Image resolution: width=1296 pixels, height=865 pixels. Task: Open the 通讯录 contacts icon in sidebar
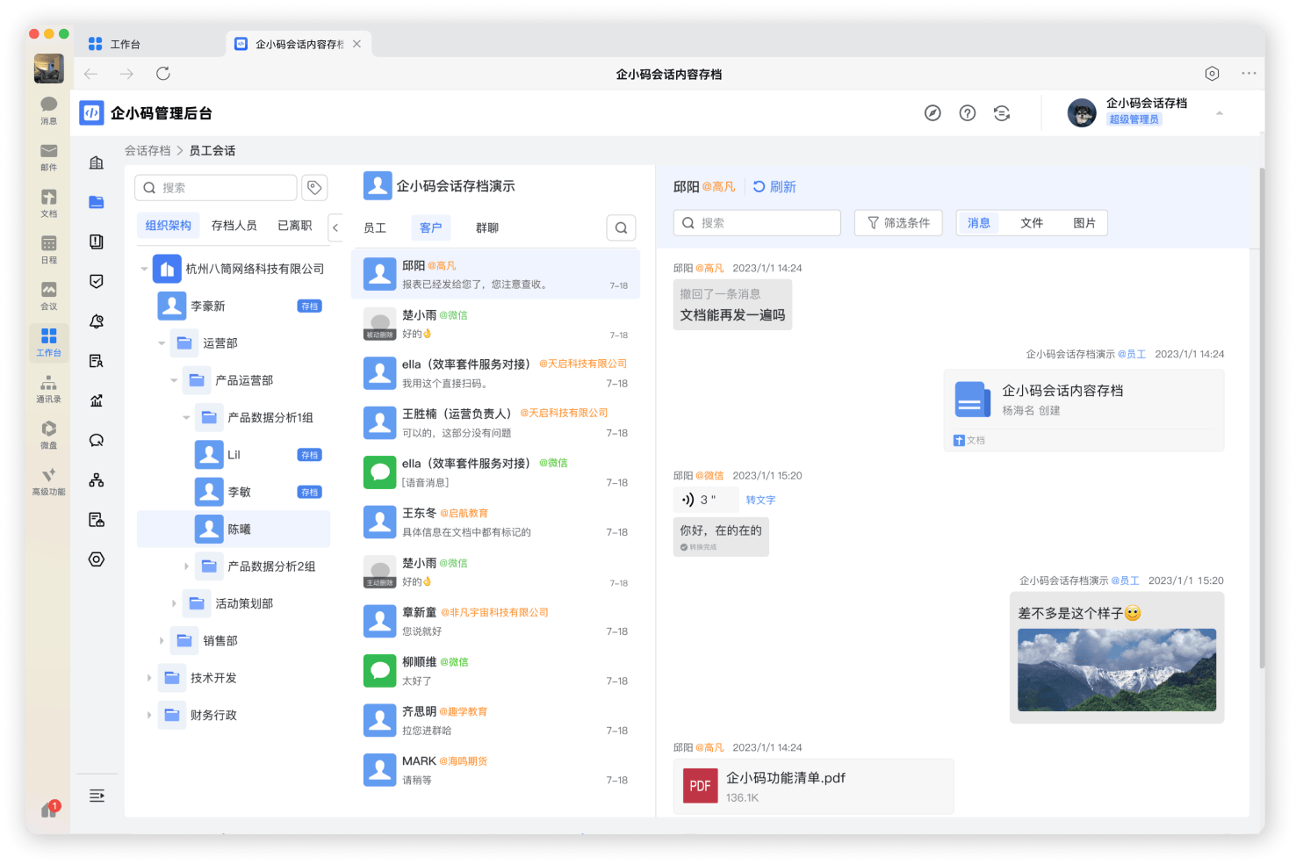tap(49, 389)
